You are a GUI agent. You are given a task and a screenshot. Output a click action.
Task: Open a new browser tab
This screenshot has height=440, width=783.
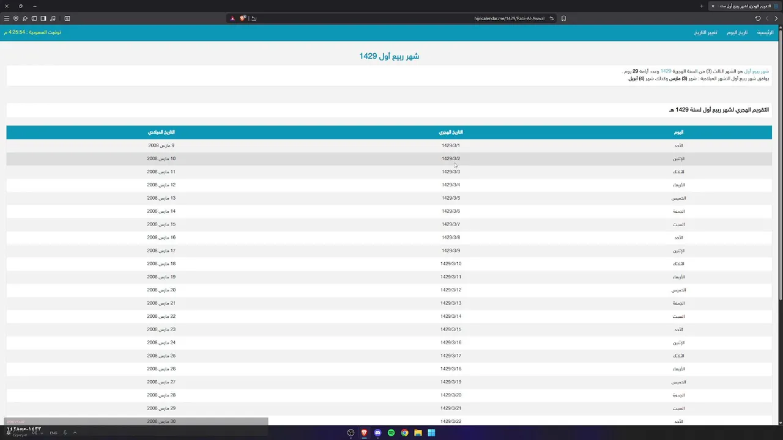point(702,6)
